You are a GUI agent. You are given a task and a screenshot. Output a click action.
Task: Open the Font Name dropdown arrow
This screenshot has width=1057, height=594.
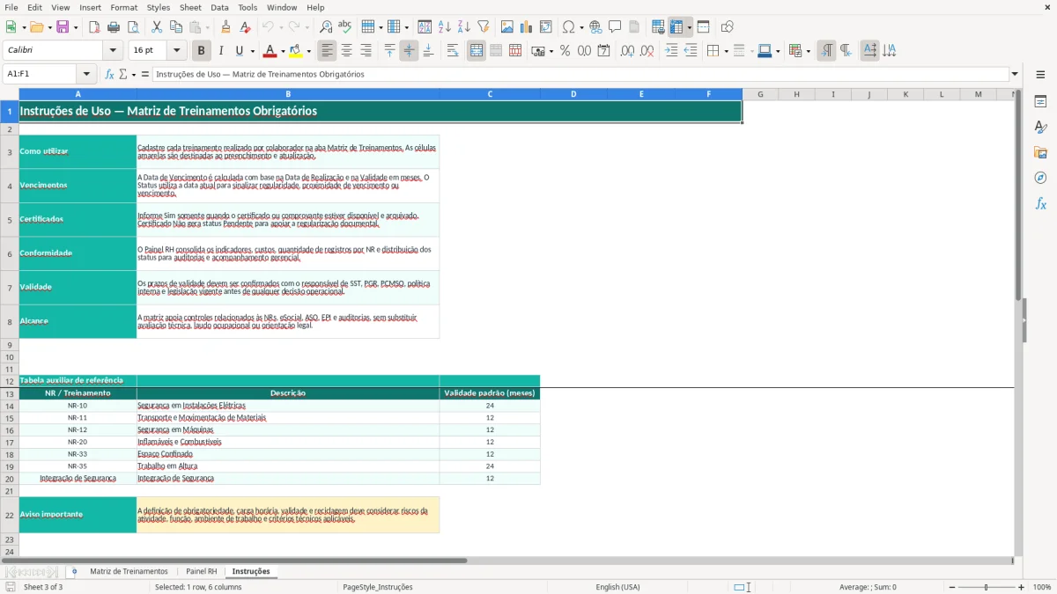pos(113,51)
